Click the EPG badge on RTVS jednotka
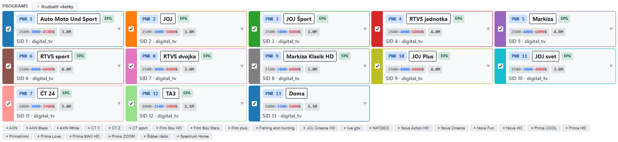 click(458, 19)
